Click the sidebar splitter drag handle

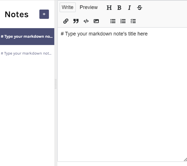[56, 84]
